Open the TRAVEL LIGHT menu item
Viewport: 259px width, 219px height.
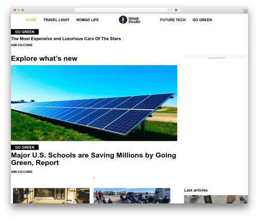[x=56, y=20]
